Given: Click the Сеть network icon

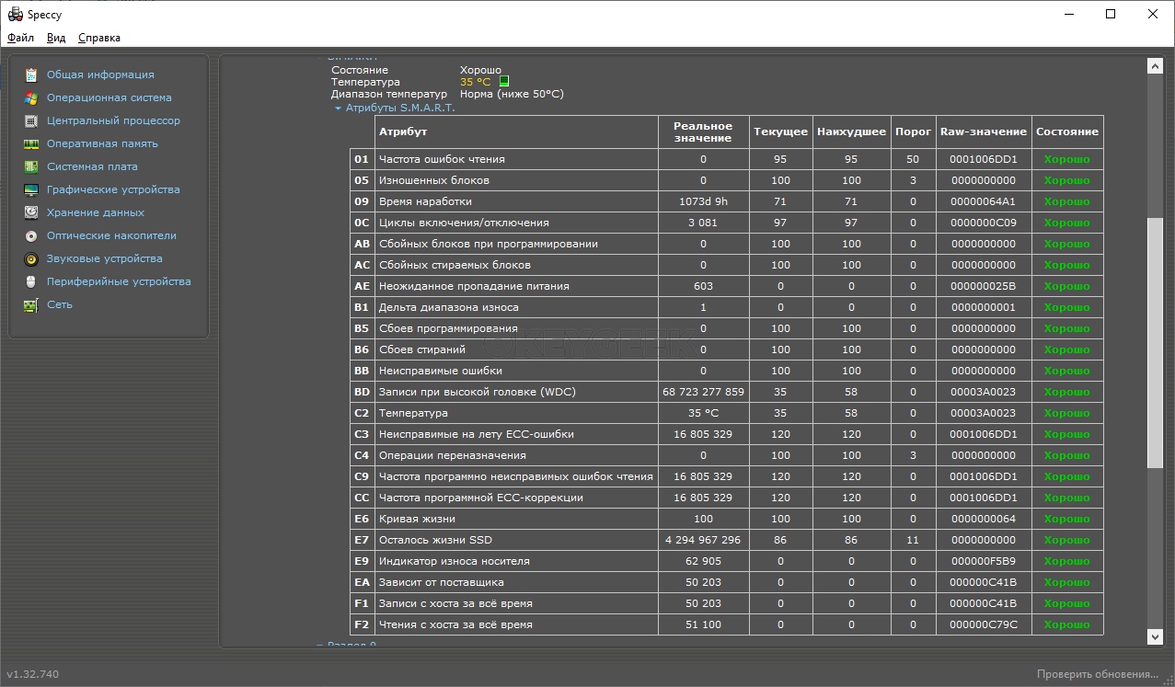Looking at the screenshot, I should point(31,304).
